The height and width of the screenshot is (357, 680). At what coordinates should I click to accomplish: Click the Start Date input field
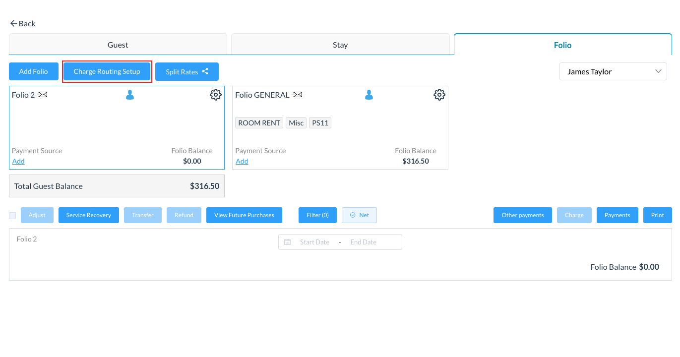tap(314, 242)
